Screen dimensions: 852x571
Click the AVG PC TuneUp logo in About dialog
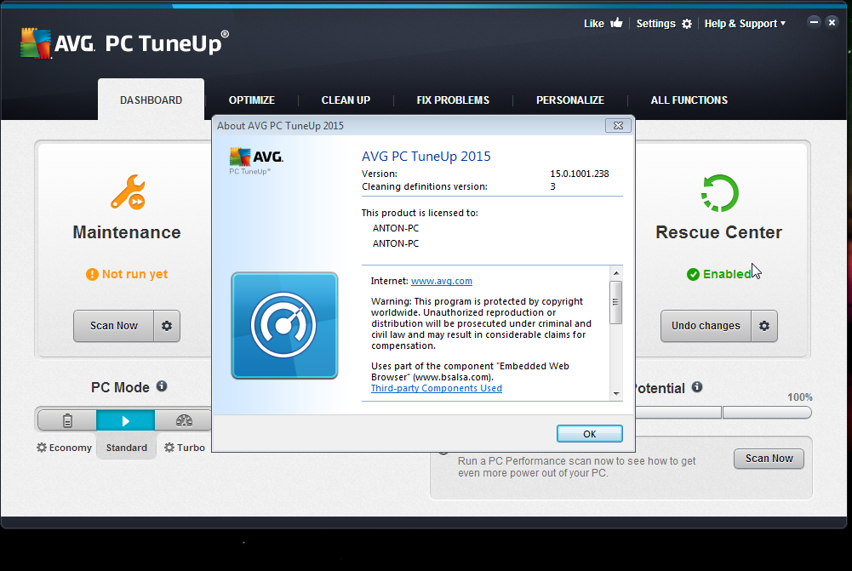pyautogui.click(x=256, y=162)
